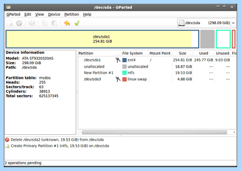Viewport: 241px width, 171px height.
Task: Click the linux-swap red color swatch
Action: 125,79
